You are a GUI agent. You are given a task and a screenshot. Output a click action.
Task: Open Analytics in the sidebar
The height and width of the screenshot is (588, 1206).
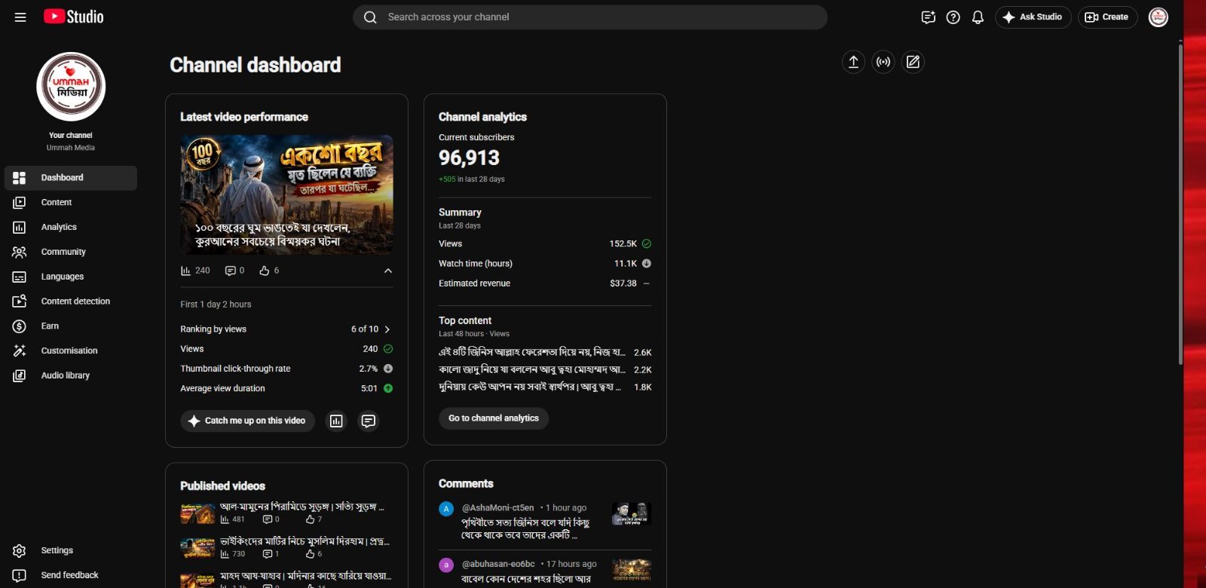71,227
